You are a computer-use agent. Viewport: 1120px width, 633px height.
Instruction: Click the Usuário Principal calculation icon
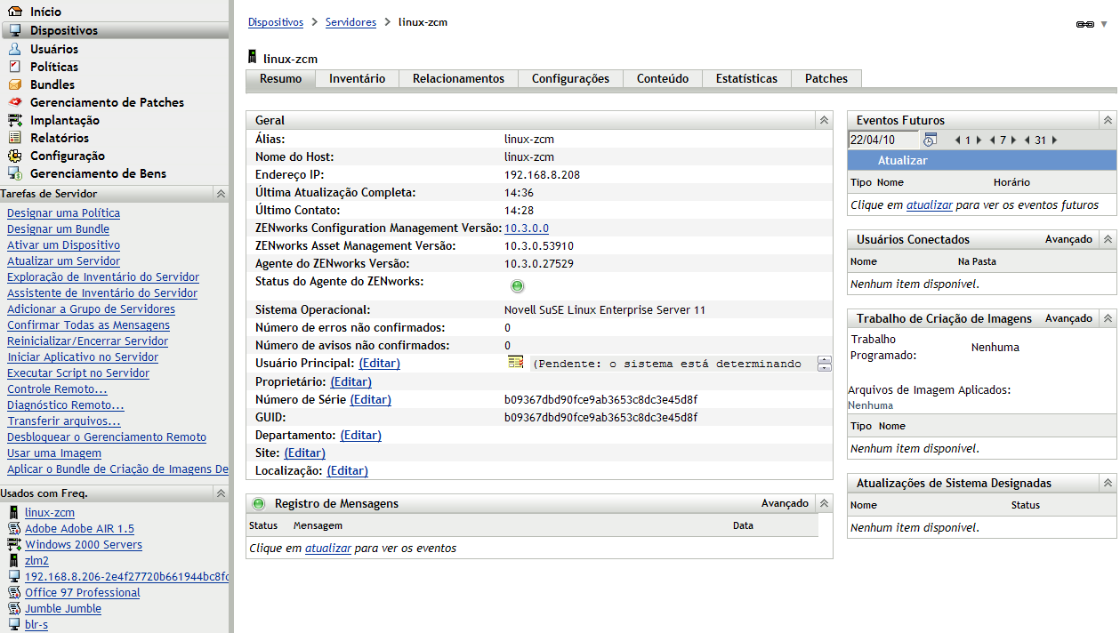coord(516,362)
